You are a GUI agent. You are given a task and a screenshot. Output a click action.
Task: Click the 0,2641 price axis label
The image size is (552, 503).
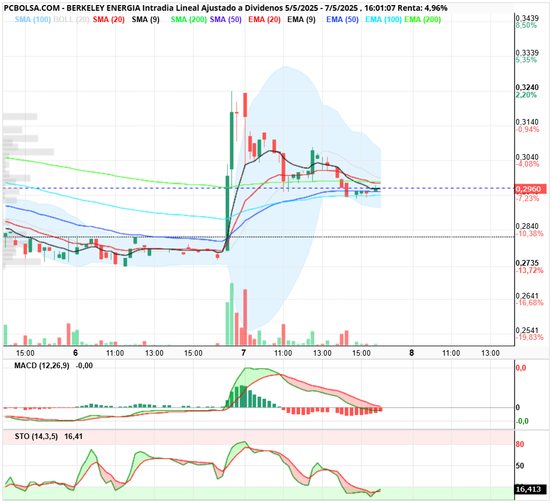[527, 296]
